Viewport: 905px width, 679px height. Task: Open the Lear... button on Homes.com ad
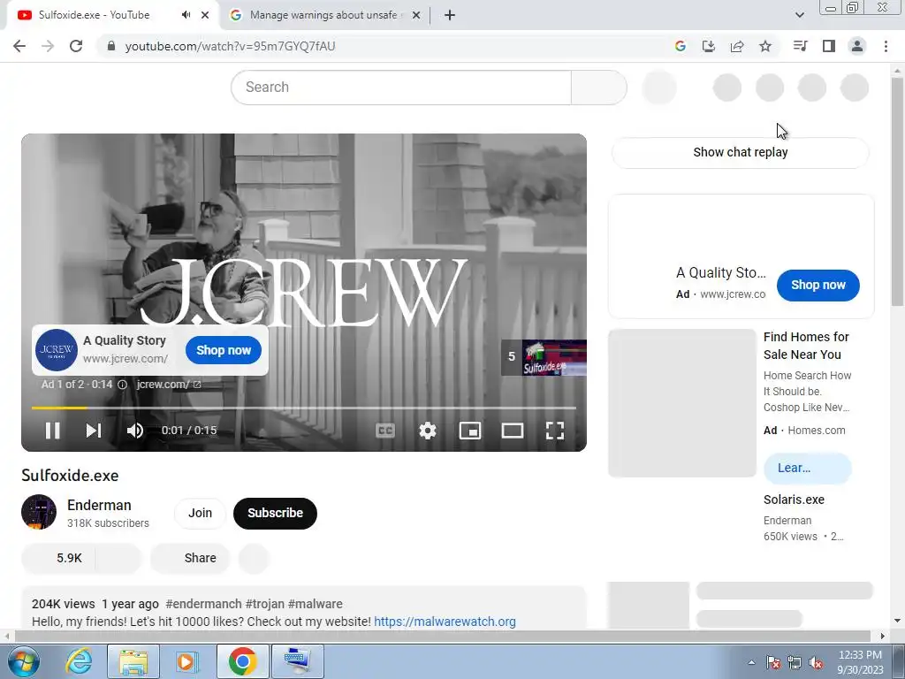click(807, 469)
